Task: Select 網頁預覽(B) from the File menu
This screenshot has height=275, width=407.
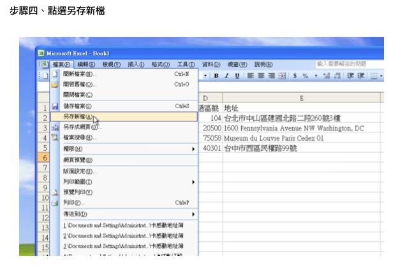Action: (124, 160)
